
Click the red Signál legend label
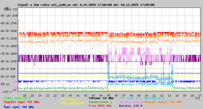[21, 102]
